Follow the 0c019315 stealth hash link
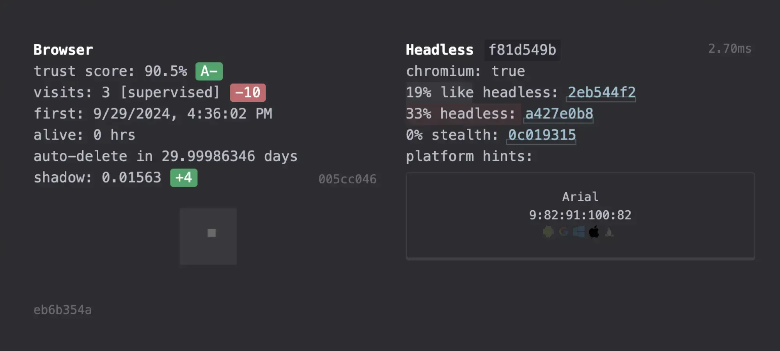 pyautogui.click(x=542, y=135)
